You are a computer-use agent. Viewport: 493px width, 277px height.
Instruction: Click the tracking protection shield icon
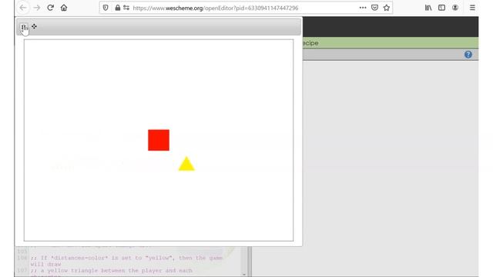click(x=106, y=8)
